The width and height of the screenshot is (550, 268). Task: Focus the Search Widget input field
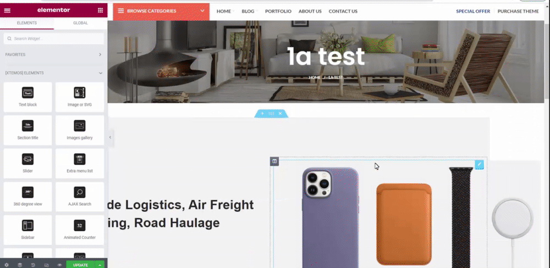(54, 38)
